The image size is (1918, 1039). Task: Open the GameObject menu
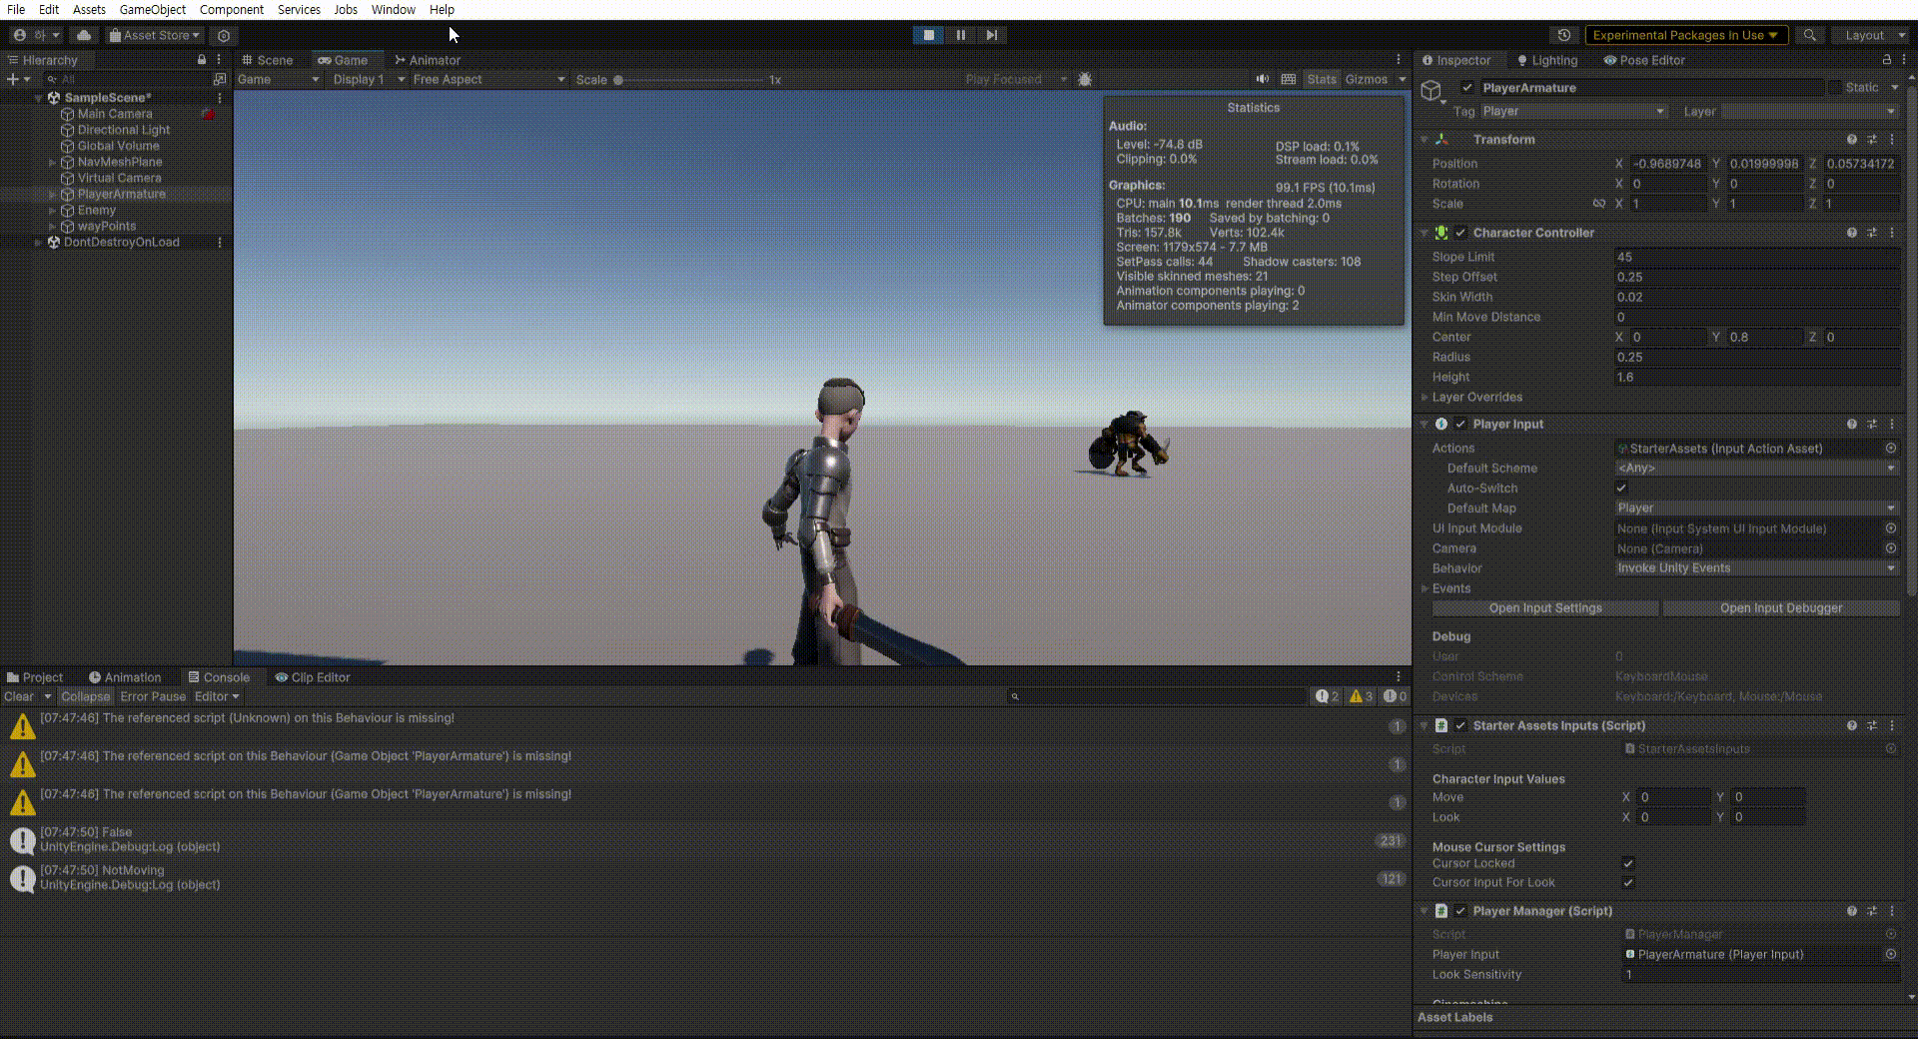152,10
